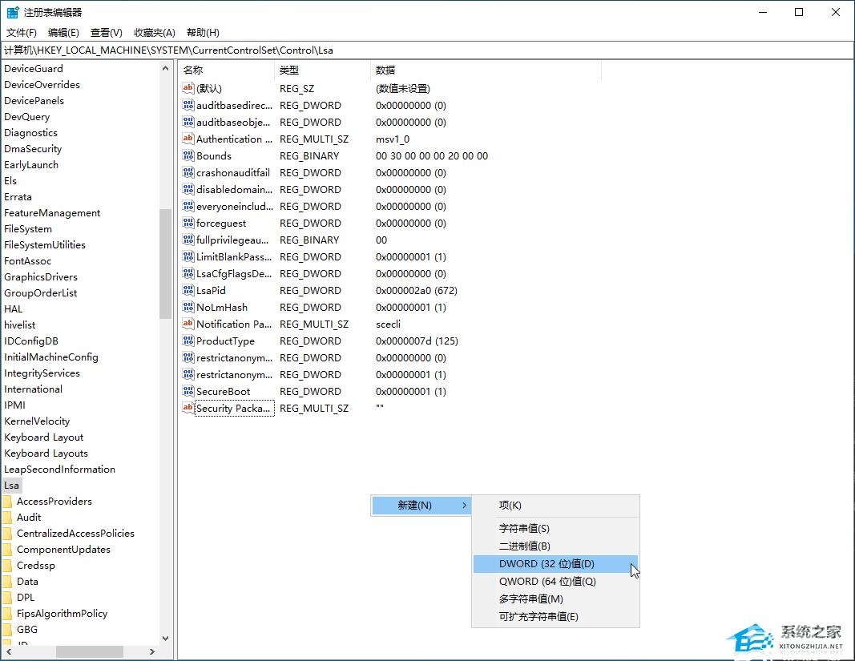Choose DWORD (32 位)值(D) from submenu
The height and width of the screenshot is (661, 855).
point(546,564)
